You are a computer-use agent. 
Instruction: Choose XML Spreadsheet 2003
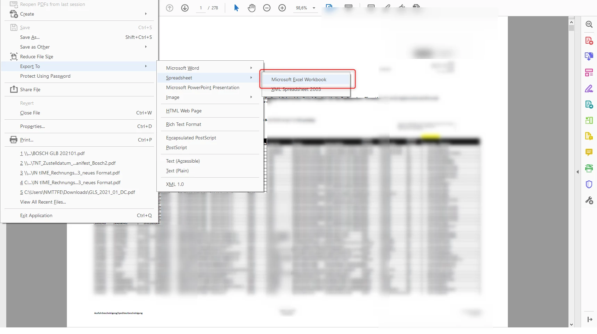305,89
